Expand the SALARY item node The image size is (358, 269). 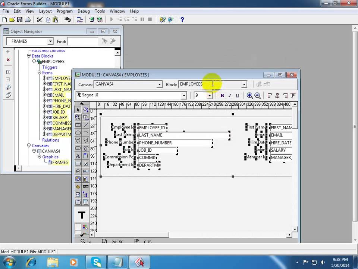click(44, 117)
